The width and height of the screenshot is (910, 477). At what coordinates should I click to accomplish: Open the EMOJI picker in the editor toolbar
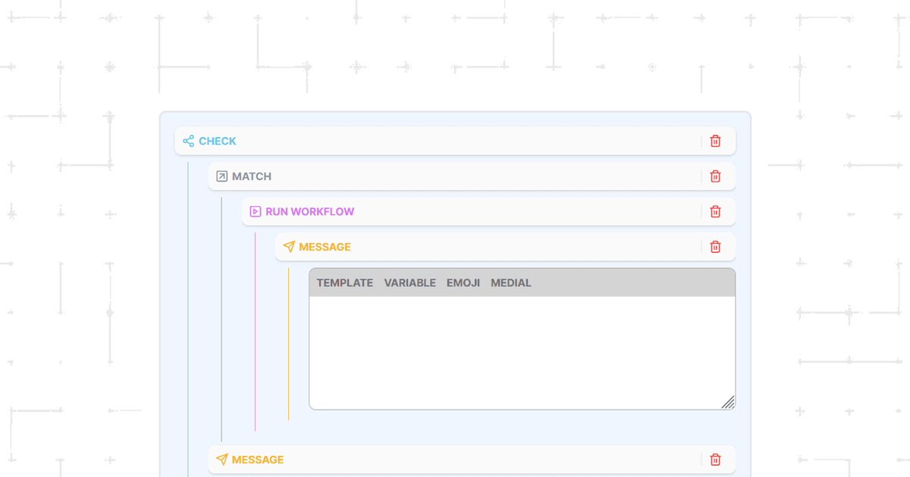[463, 283]
